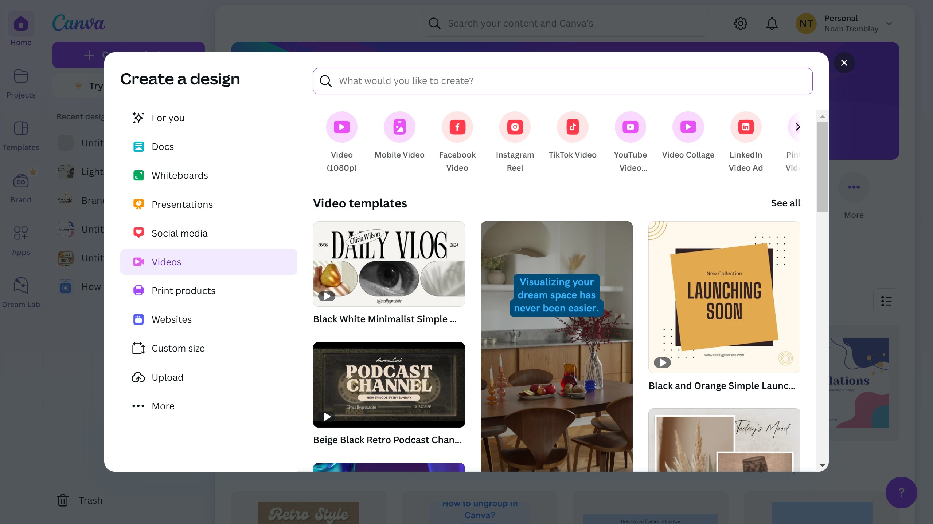Click the dialog's vertical scrollbar thumb
Image resolution: width=933 pixels, height=524 pixels.
point(822,167)
